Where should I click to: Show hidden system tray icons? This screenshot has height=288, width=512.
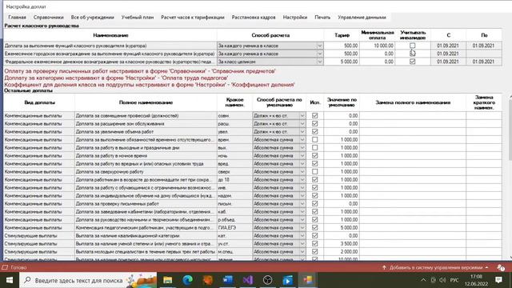[x=423, y=280]
